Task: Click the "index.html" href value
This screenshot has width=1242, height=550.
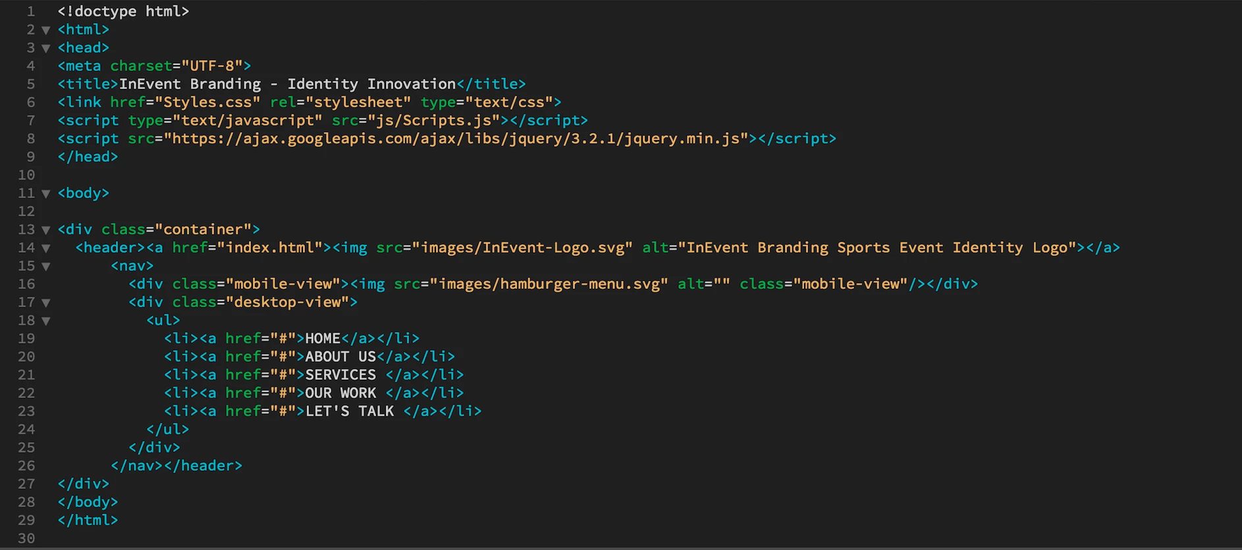Action: 270,247
